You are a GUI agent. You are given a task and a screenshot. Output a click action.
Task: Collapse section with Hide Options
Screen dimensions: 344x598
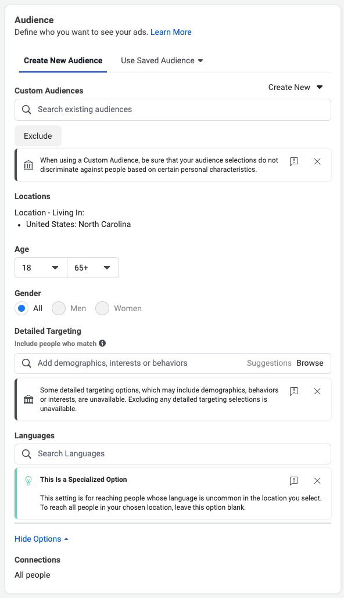tap(41, 539)
